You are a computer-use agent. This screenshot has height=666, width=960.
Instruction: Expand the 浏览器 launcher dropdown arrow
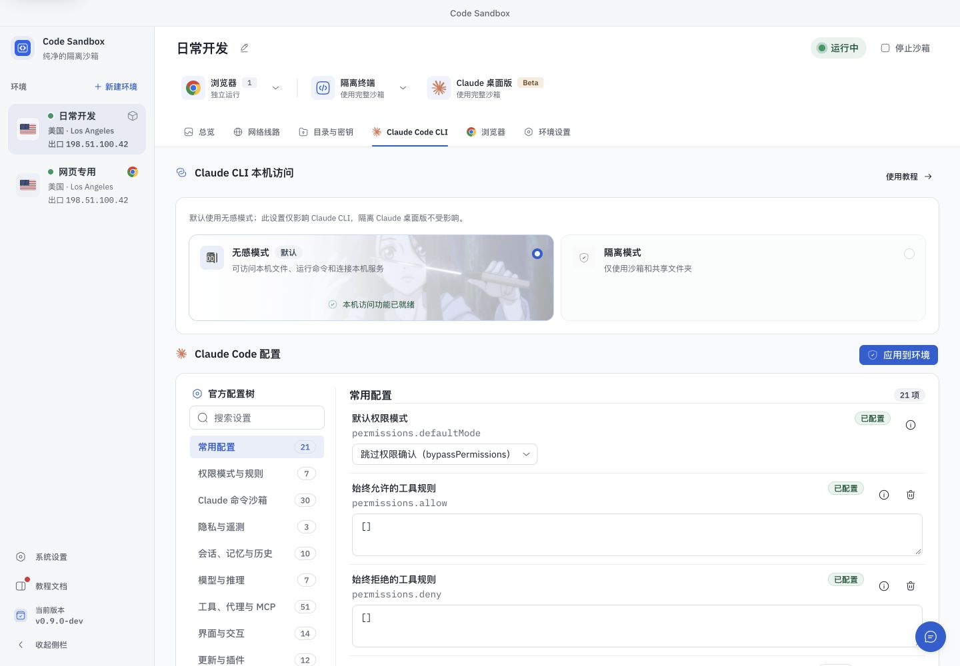[275, 88]
